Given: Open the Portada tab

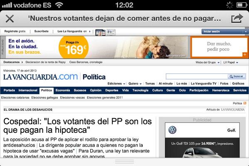Looking at the screenshot, I should click(x=9, y=90).
